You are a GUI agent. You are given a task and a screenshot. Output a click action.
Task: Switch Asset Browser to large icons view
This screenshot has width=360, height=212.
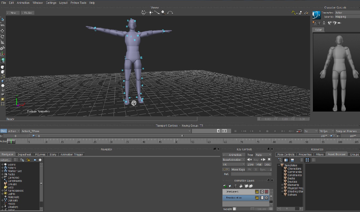click(x=307, y=160)
